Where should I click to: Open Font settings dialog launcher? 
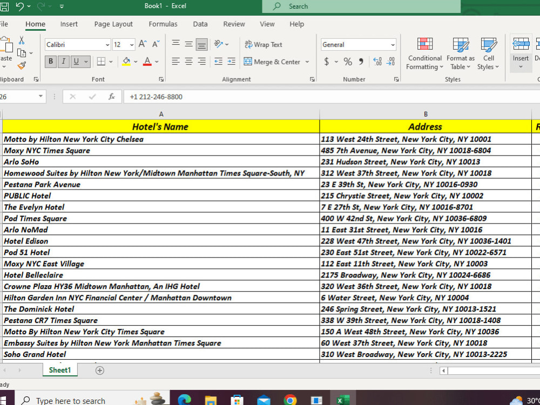pyautogui.click(x=161, y=79)
